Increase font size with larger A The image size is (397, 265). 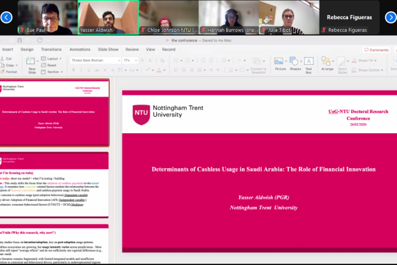pos(142,60)
